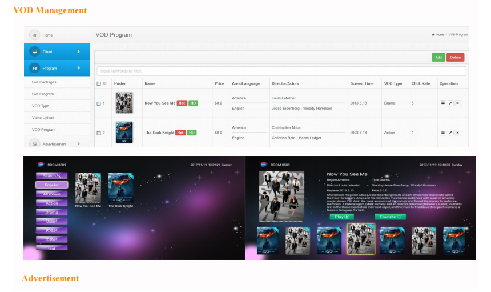Edit The Dark Knight row
Viewport: 491px width, 292px height.
coord(450,133)
